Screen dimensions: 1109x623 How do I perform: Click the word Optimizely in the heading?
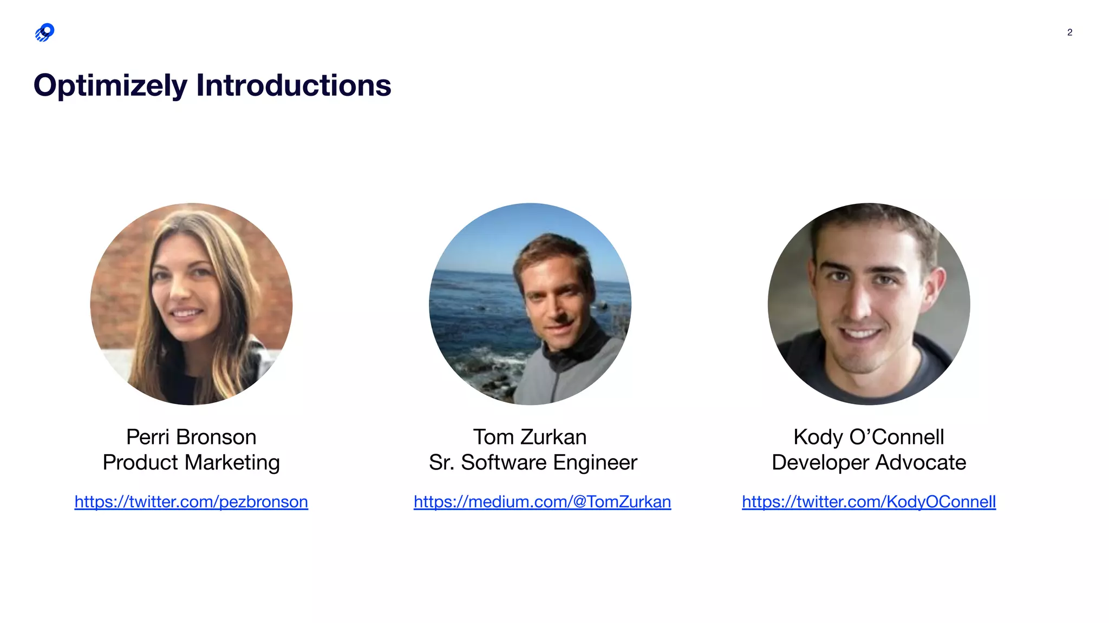coord(110,85)
